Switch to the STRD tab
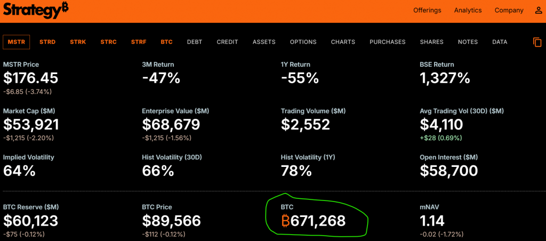 [47, 42]
